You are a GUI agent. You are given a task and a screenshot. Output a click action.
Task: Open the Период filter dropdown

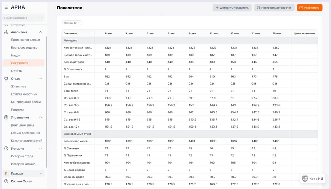(x=72, y=23)
